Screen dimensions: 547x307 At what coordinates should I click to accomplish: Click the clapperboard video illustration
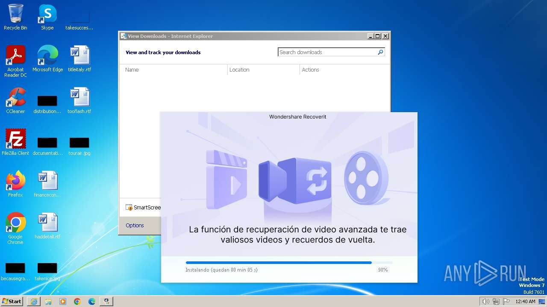pos(226,180)
